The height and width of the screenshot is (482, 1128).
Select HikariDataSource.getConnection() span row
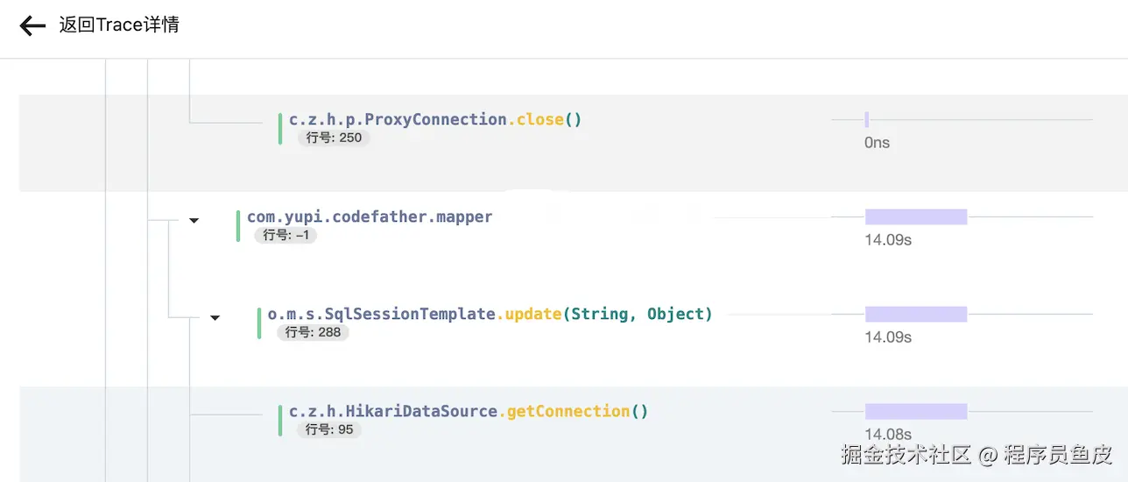click(468, 411)
